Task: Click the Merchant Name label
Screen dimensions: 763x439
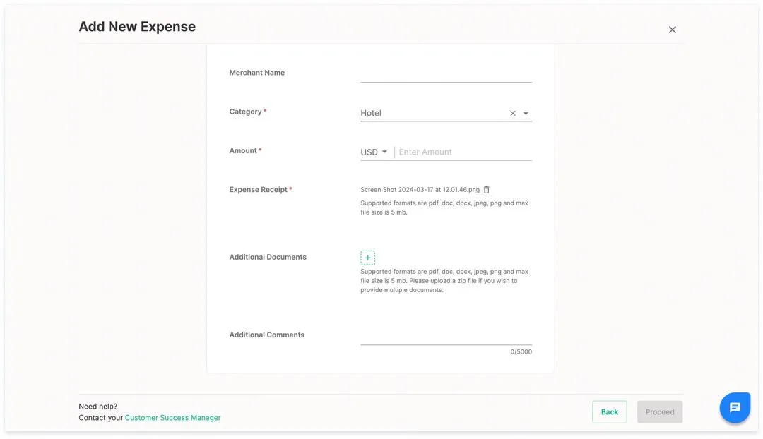Action: (257, 73)
